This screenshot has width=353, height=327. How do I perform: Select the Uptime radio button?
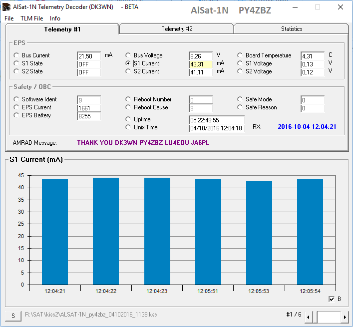point(129,119)
